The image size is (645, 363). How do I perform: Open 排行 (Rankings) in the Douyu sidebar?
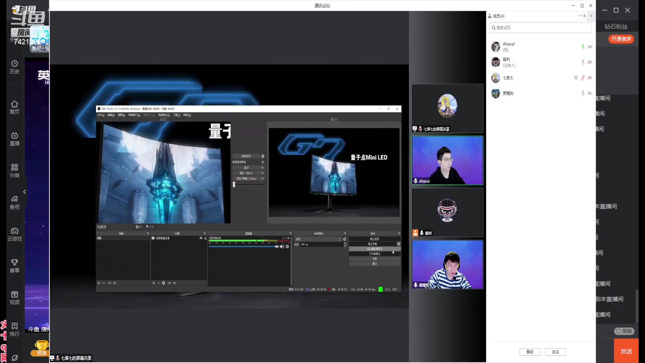[x=14, y=329]
